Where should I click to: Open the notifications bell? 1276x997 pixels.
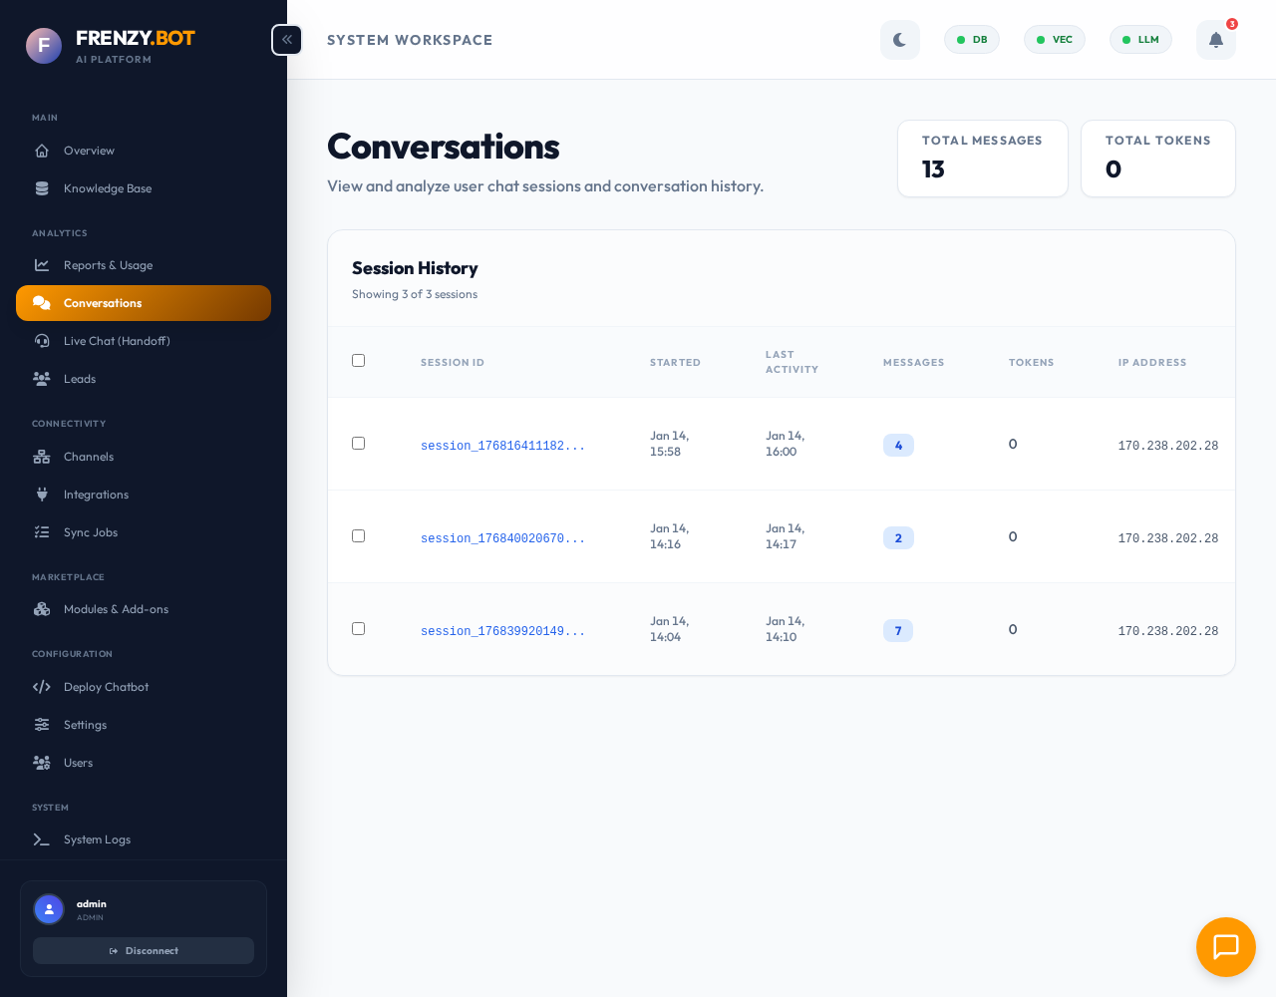[1215, 40]
